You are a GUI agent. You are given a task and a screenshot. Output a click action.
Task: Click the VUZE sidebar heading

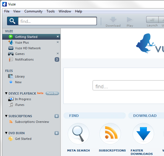point(9,31)
